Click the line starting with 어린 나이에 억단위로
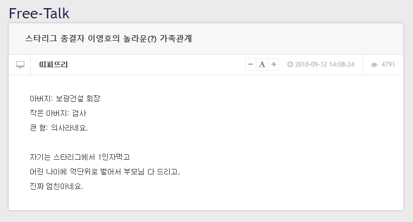 pos(105,172)
